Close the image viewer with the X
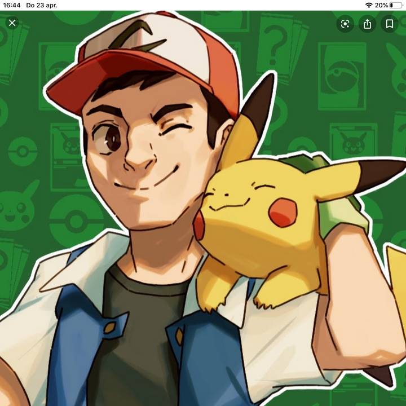The image size is (406, 406). click(12, 23)
